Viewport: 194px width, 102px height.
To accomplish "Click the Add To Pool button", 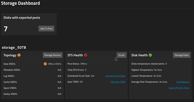I will 46,29.
